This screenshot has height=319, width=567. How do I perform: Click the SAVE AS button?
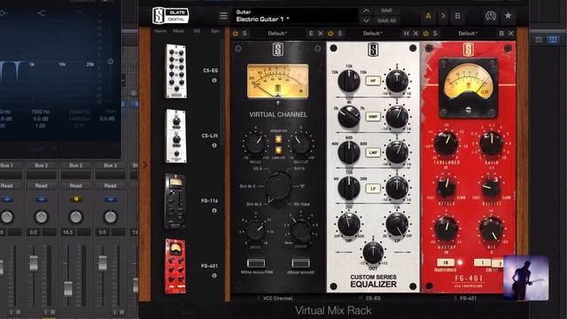(386, 21)
